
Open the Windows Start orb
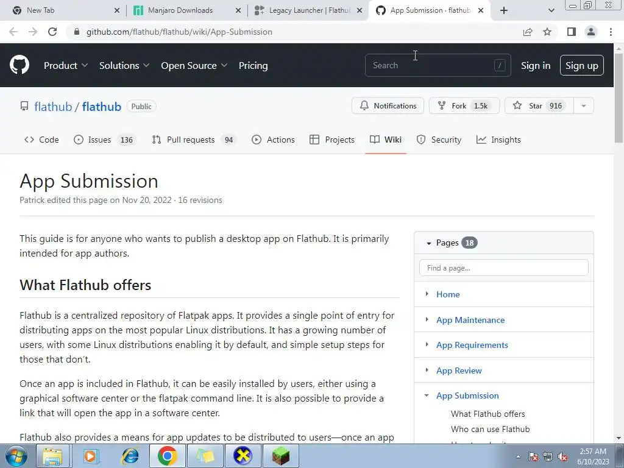tap(16, 456)
